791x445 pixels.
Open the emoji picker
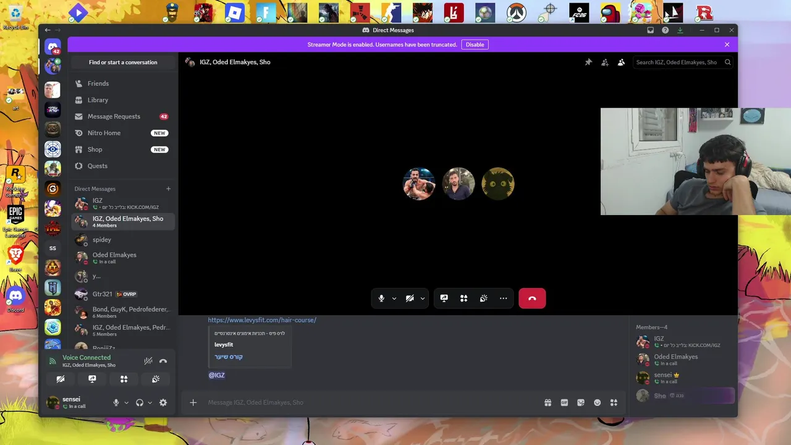point(598,402)
